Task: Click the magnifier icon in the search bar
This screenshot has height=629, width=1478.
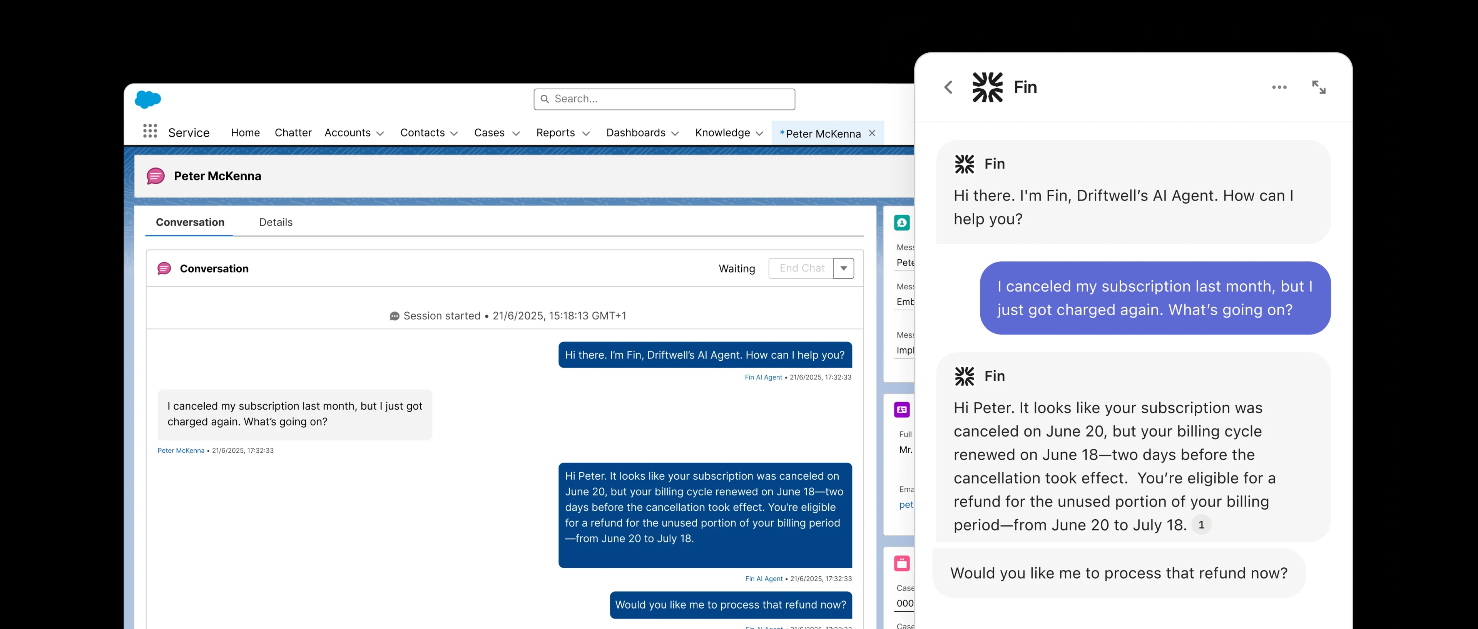Action: click(546, 99)
